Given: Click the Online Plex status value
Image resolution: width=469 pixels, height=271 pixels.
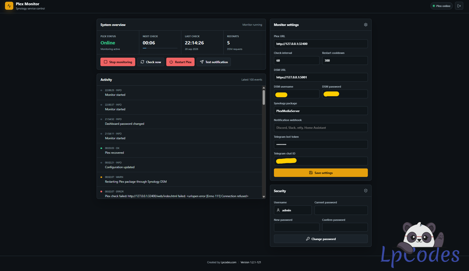Looking at the screenshot, I should [x=108, y=43].
